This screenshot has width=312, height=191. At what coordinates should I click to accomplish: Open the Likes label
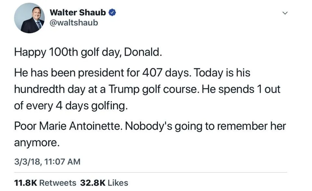[x=118, y=183]
